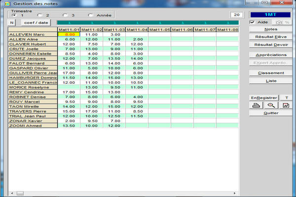The width and height of the screenshot is (296, 197).
Task: Click the field showing 20
Action: coord(237,15)
